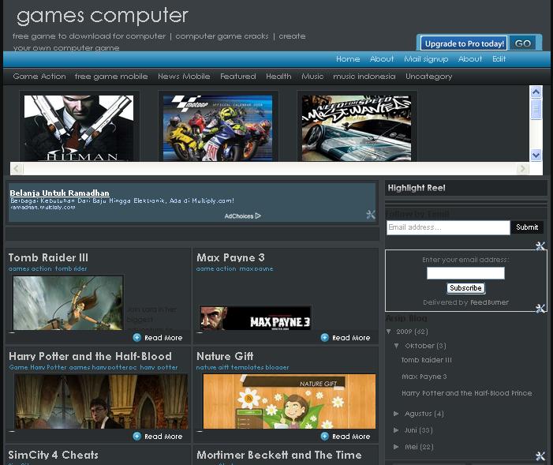This screenshot has height=465, width=553.
Task: Click plus icon on Nature Gift Read More
Action: [x=325, y=436]
